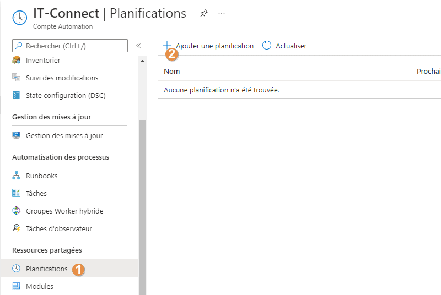
Task: Open Inventorier in the sidebar
Action: click(x=43, y=61)
